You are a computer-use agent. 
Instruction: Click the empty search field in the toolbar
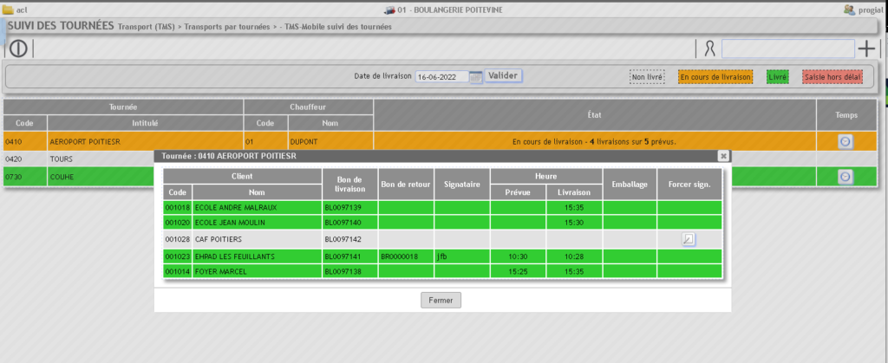787,49
